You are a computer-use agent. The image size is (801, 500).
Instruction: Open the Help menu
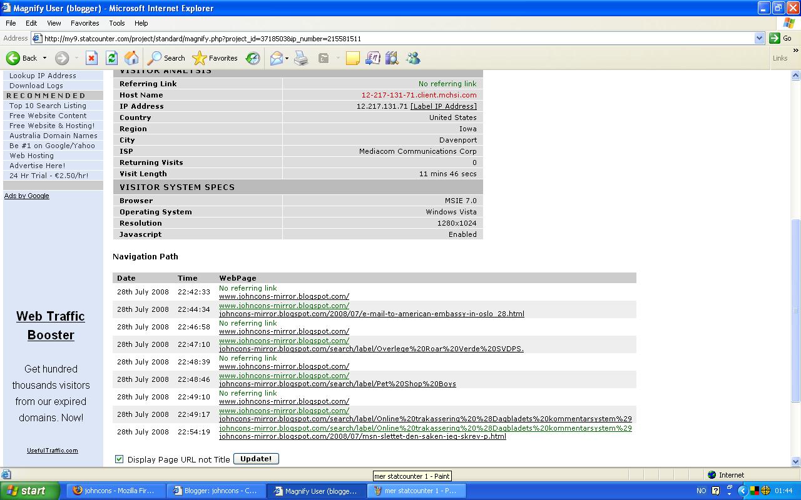pos(141,23)
